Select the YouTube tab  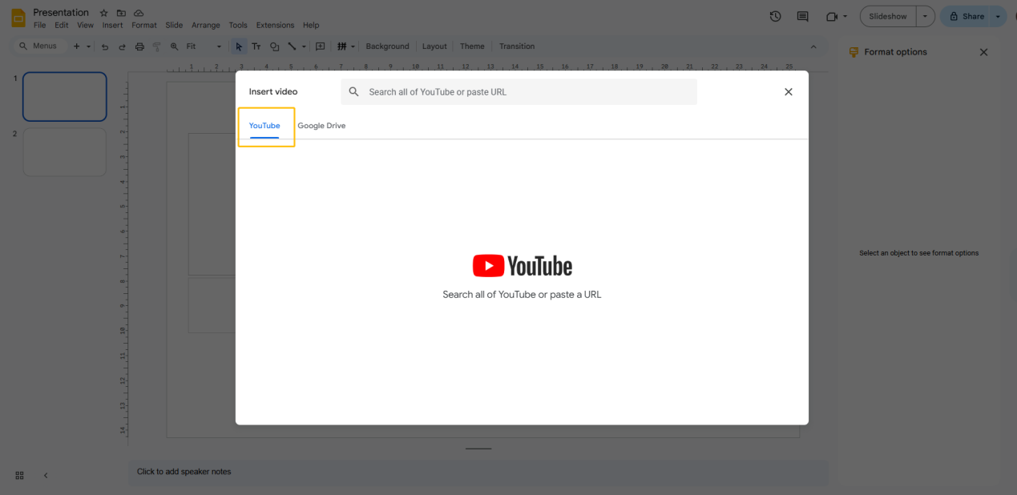(x=264, y=125)
